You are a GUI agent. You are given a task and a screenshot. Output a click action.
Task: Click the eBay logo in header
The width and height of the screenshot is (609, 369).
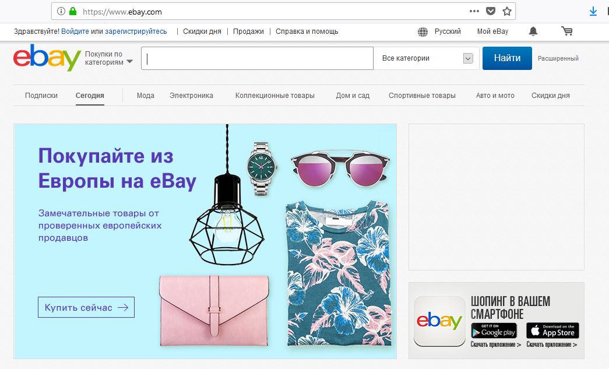tap(47, 58)
